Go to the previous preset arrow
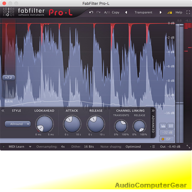Screen dimensions: 192x192 [126, 12]
